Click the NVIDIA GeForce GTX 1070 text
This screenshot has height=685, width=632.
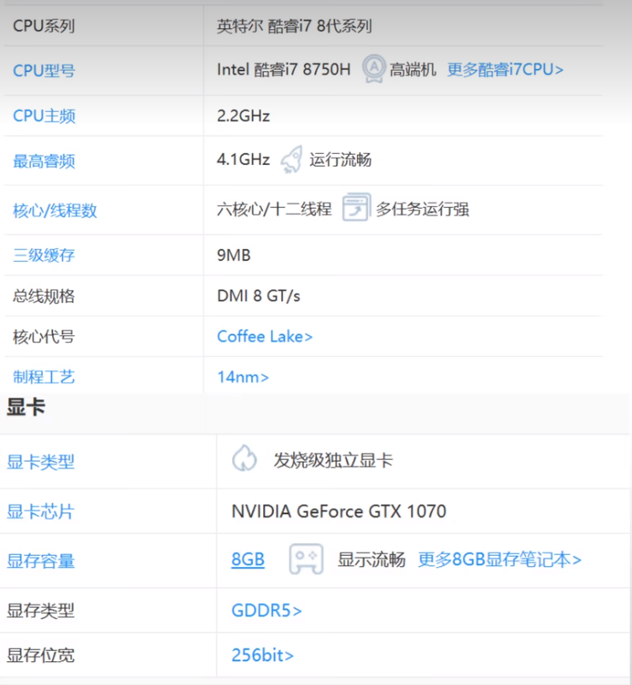click(x=339, y=511)
